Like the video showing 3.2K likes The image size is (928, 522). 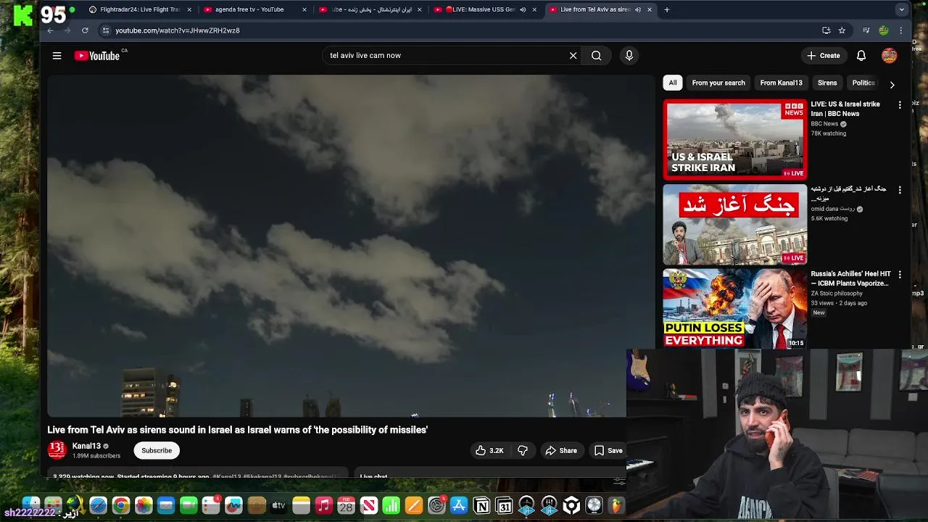489,450
